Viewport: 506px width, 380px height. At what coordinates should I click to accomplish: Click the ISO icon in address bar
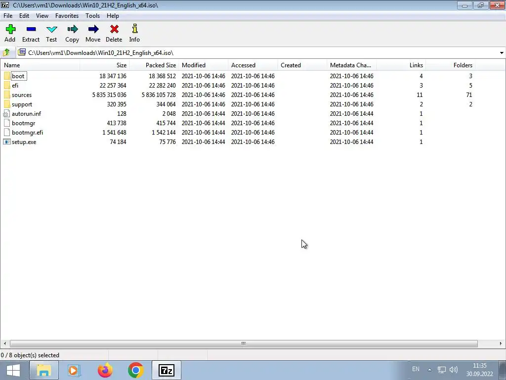coord(22,52)
